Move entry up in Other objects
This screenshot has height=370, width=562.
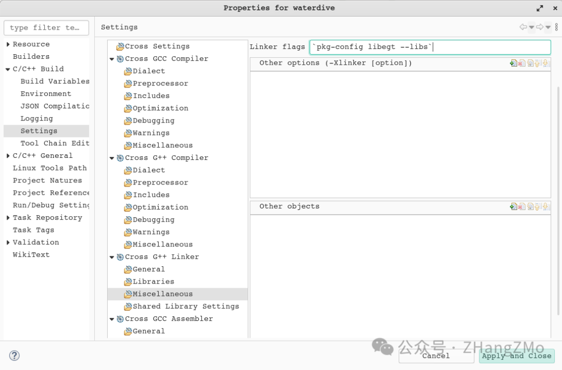537,206
